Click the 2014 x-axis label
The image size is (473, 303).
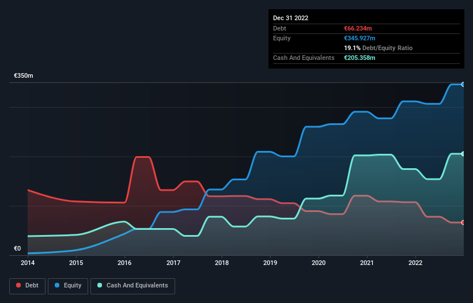(x=28, y=263)
